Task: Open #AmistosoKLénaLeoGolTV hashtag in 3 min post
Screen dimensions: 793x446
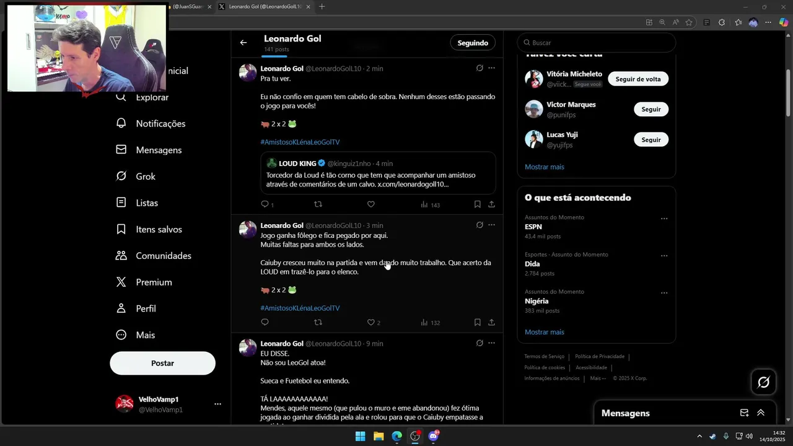Action: pos(300,308)
